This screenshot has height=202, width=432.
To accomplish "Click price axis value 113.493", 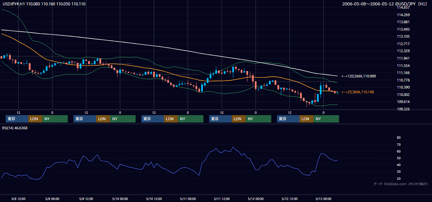I will pos(403,29).
